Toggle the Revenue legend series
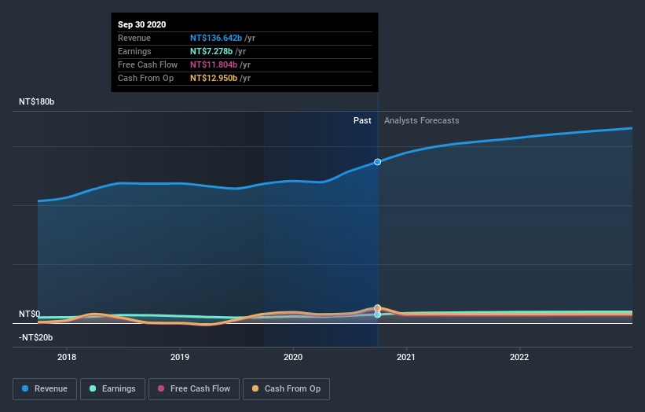 45,389
